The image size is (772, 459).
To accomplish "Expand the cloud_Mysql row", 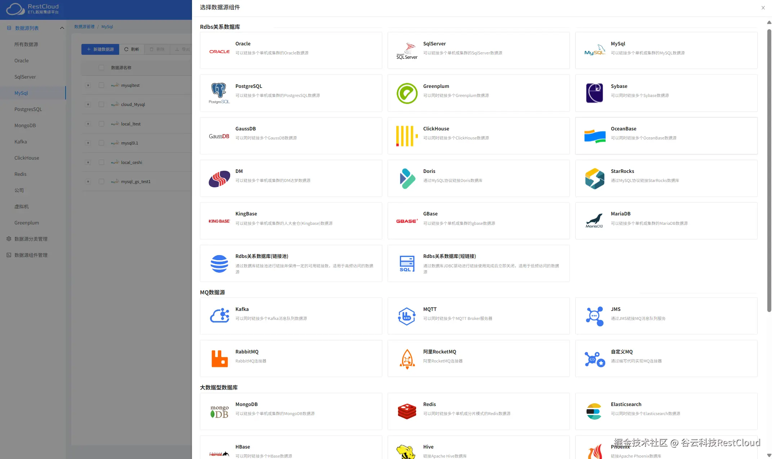I will pos(88,104).
